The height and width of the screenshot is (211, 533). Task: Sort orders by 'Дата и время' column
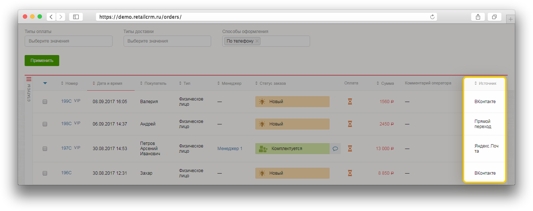coord(109,83)
